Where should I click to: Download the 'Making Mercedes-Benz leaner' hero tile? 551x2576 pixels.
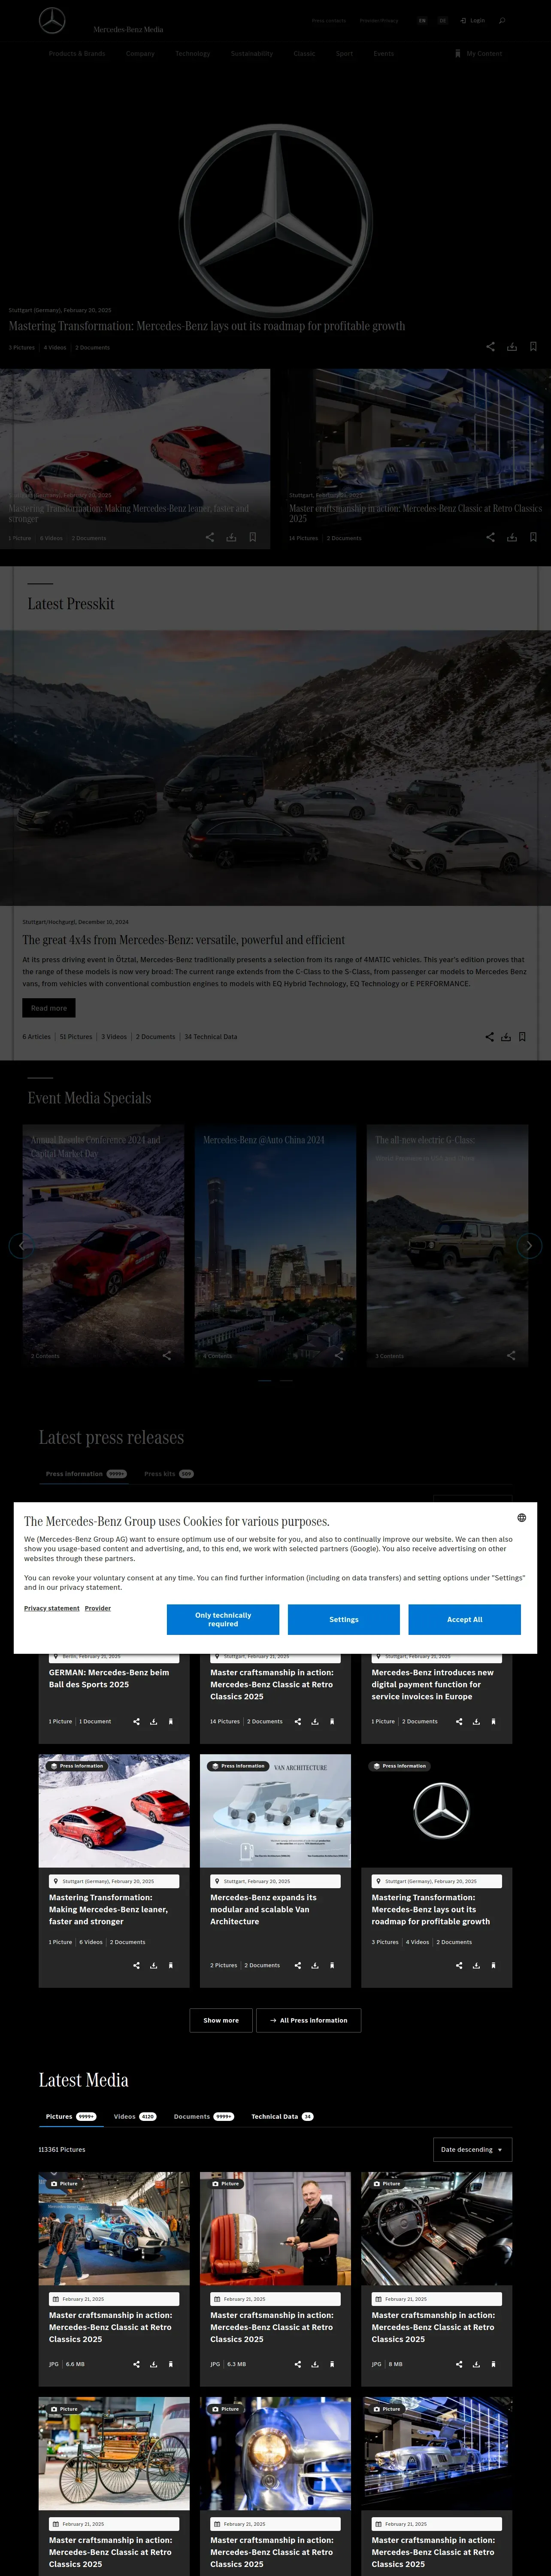coord(231,537)
